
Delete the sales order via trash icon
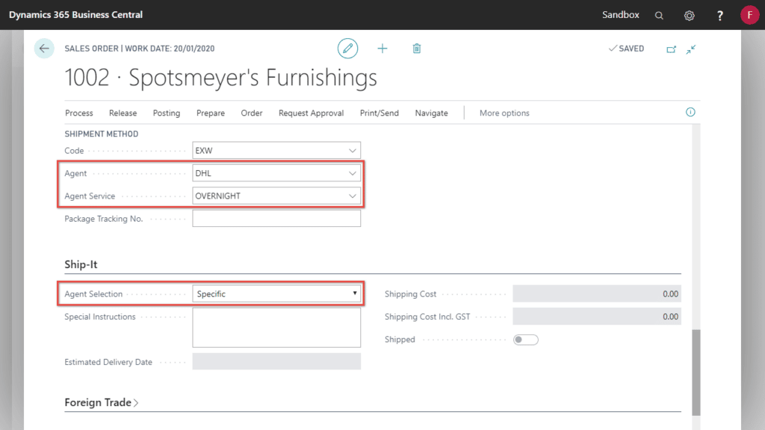click(x=416, y=48)
